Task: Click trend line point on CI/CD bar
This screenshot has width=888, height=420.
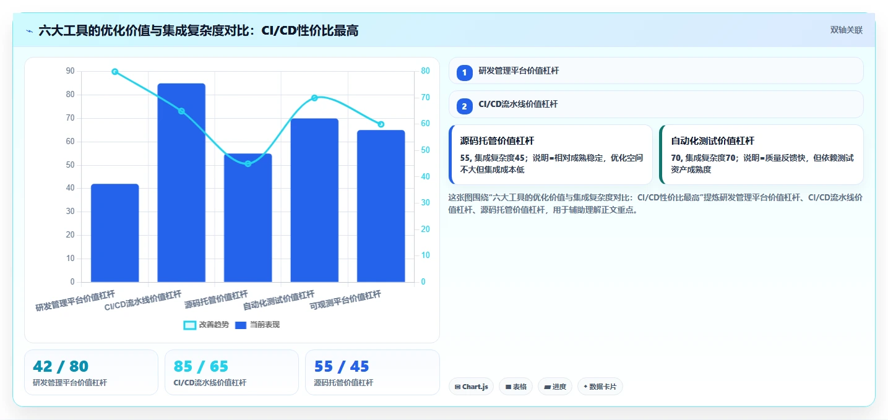Action: [x=181, y=111]
